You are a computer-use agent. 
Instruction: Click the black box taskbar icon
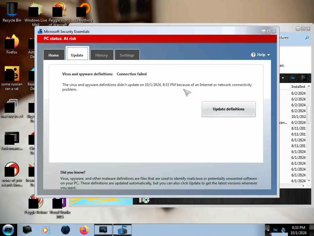(27, 230)
